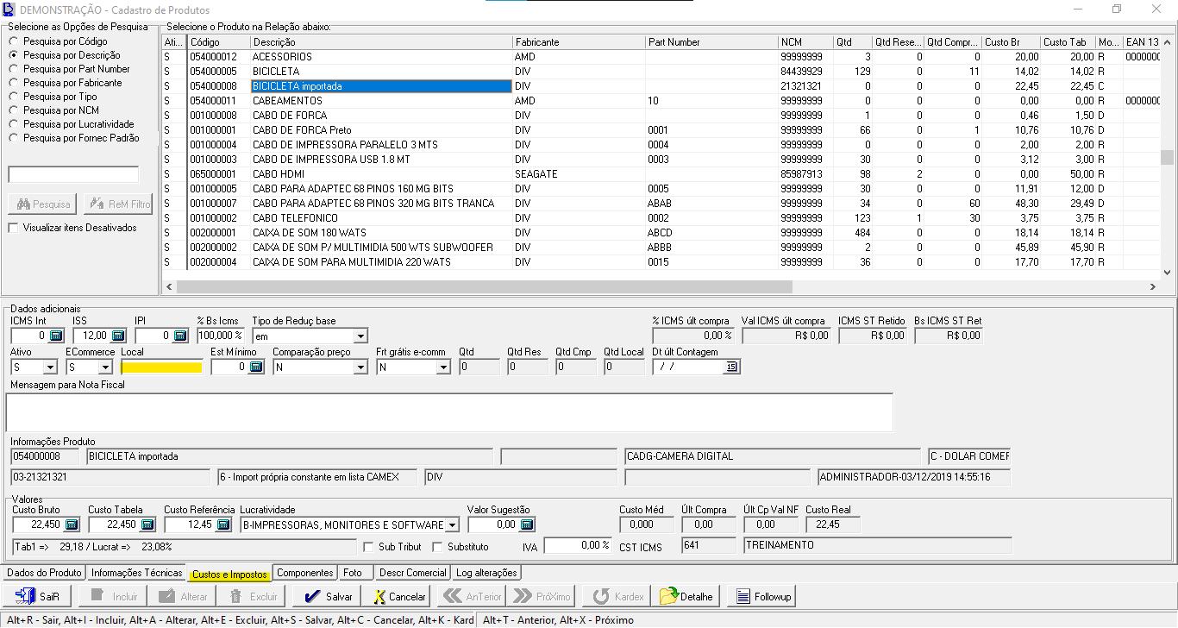
Task: Click the Salvar button
Action: [x=328, y=596]
